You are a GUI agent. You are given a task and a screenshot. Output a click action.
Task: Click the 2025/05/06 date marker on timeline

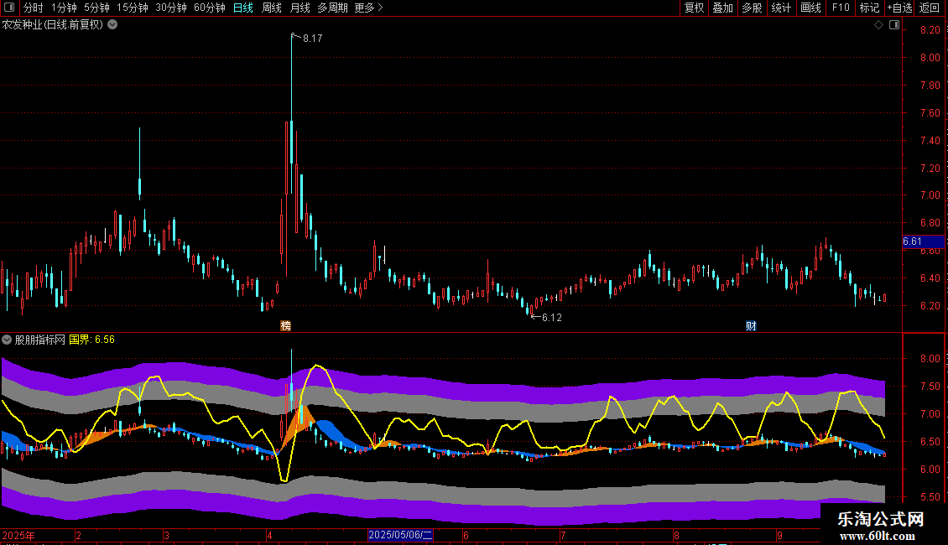click(x=401, y=535)
